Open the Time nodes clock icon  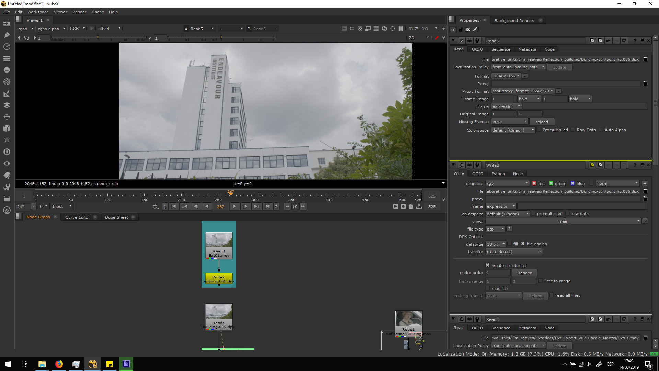pos(7,47)
